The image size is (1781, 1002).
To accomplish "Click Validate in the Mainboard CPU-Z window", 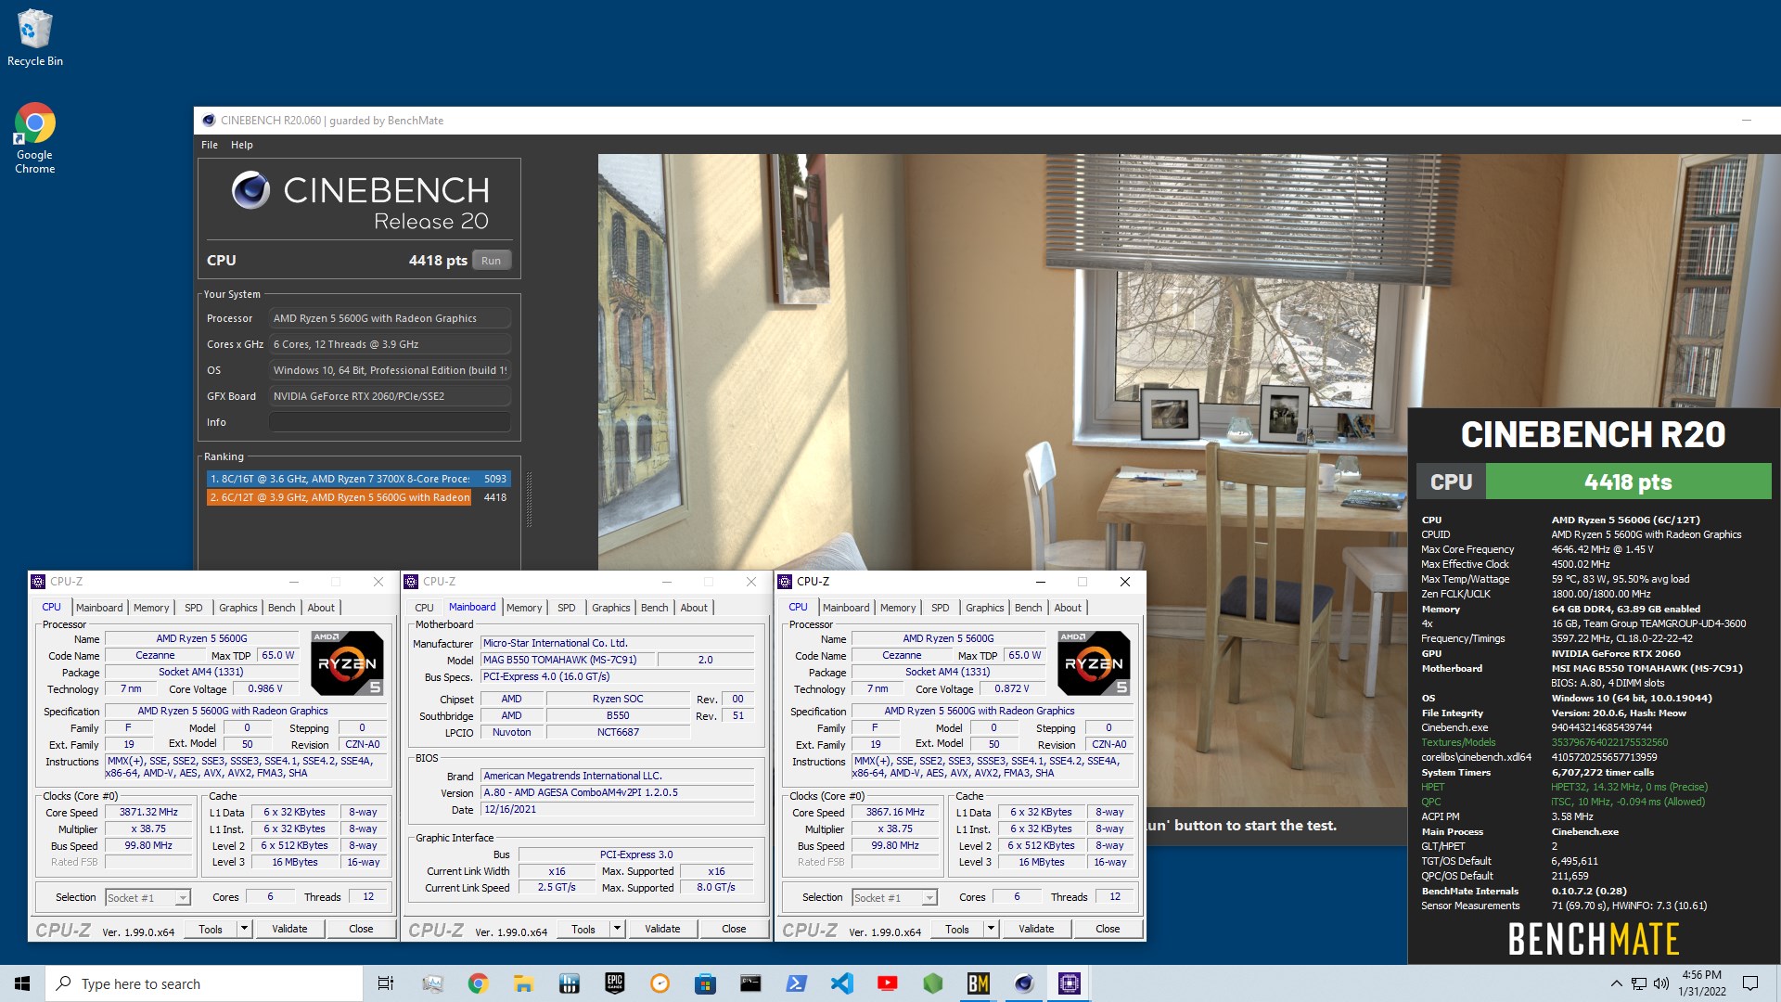I will [x=662, y=929].
